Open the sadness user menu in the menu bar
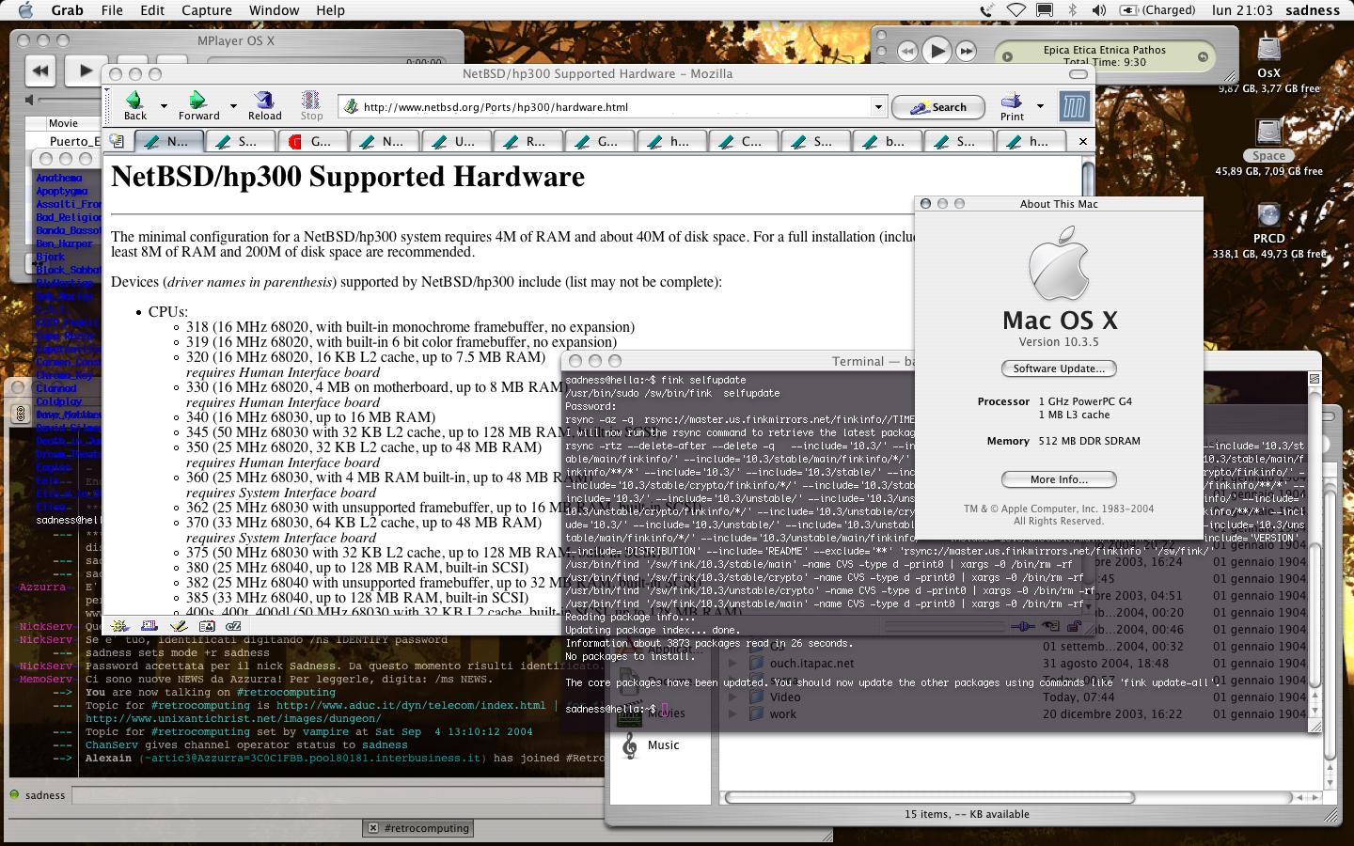 click(x=1313, y=10)
